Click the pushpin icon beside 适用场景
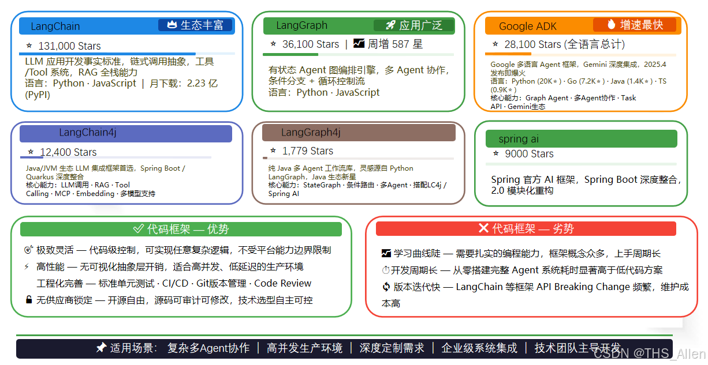 [101, 348]
